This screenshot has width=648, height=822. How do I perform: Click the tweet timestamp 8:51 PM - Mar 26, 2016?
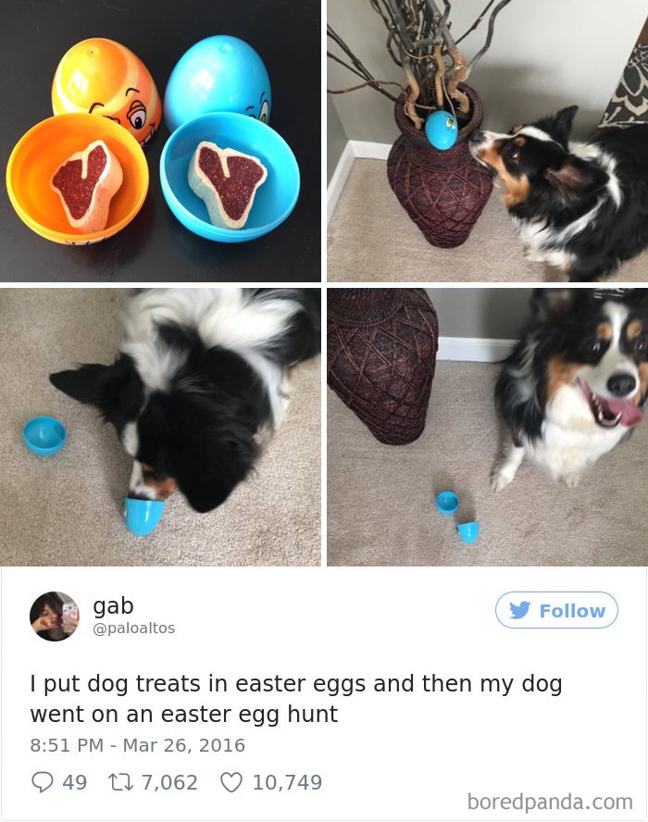(x=137, y=745)
